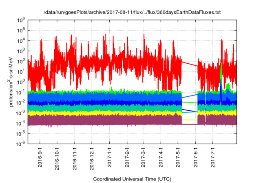Click the red line crossing the data gap
Screen dimensions: 261x183
pos(190,64)
